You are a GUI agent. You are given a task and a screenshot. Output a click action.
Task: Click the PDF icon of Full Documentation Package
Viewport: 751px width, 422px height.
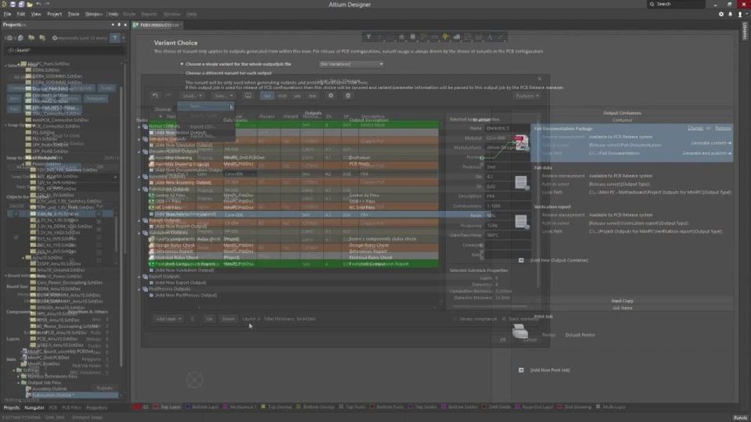point(521,142)
